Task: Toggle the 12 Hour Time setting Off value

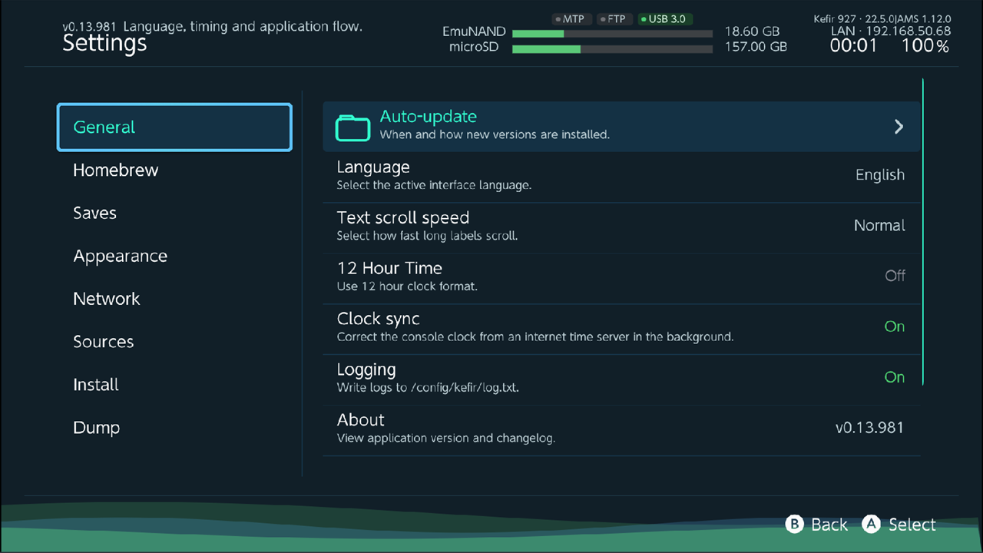Action: (x=895, y=276)
